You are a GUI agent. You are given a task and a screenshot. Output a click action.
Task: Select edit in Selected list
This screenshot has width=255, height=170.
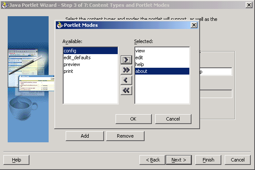pos(162,58)
